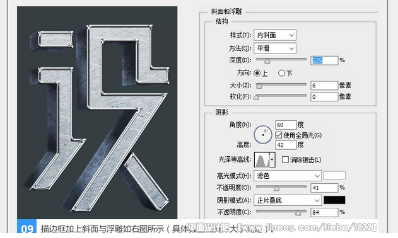Click the 高度 altitude value field
This screenshot has width=398, height=238.
(286, 145)
